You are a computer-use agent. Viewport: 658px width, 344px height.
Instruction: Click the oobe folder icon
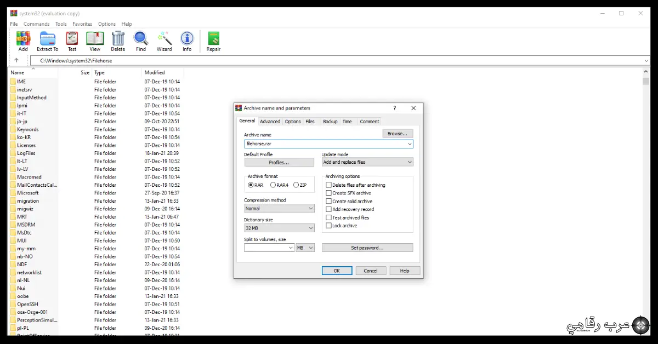click(x=13, y=296)
